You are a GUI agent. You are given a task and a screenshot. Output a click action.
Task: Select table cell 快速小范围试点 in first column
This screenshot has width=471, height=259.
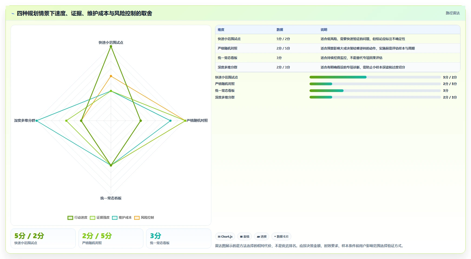click(x=229, y=39)
